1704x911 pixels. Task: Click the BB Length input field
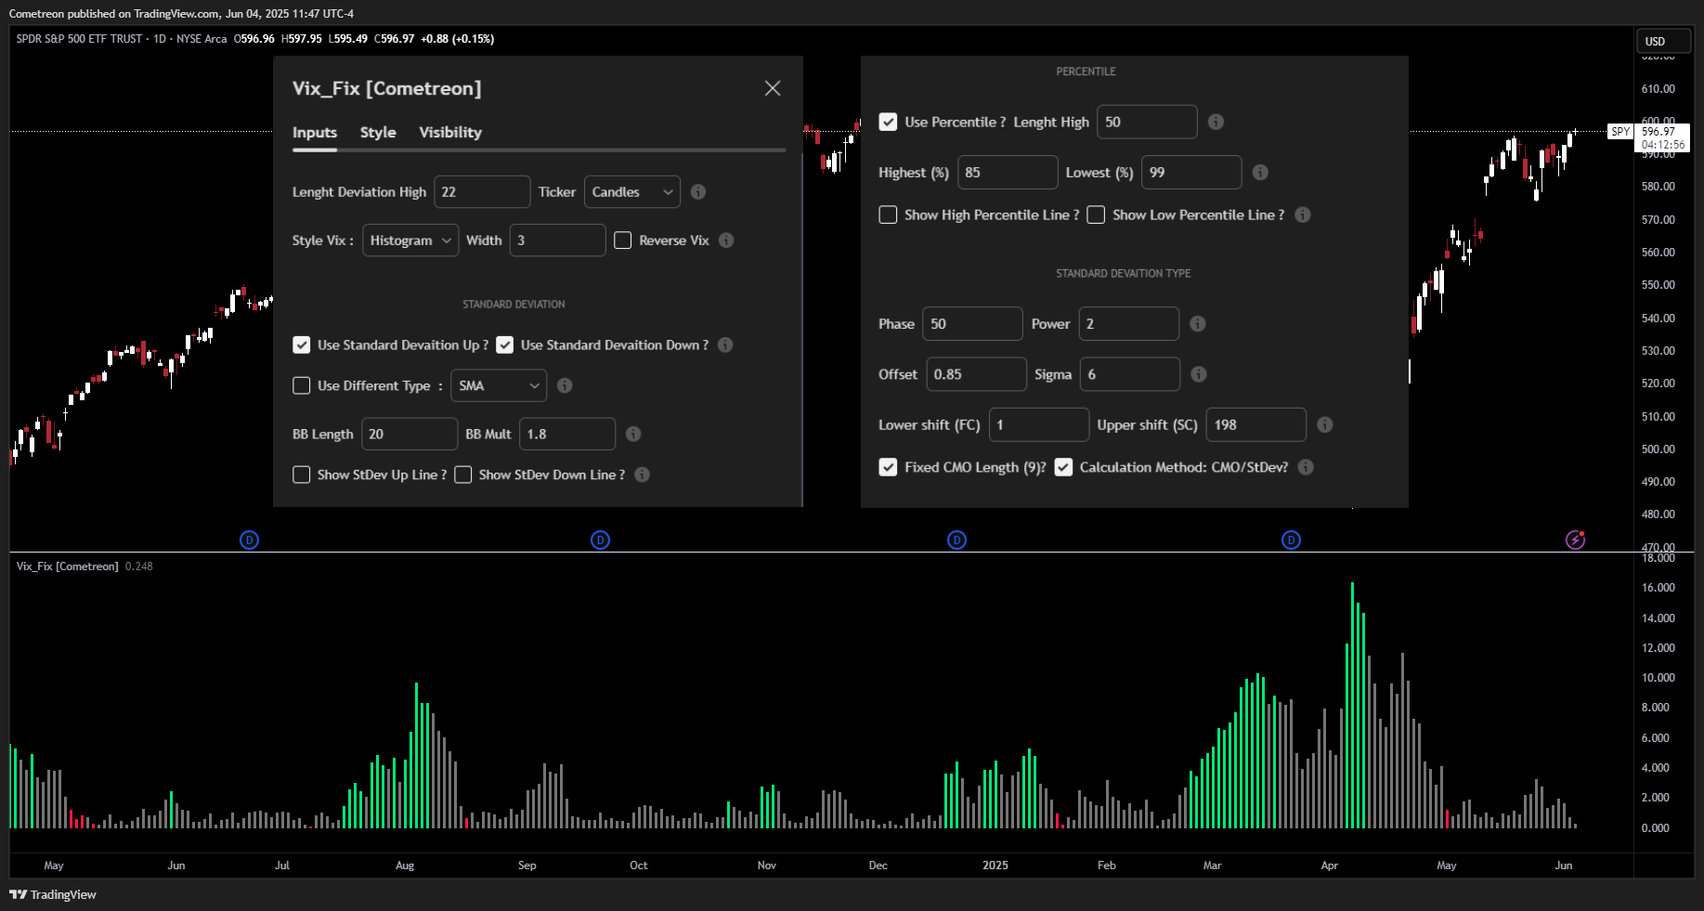tap(410, 434)
